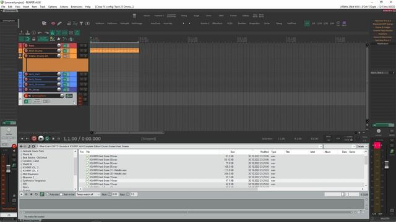Screen dimensions: 396x222
Task: Open the Actions menu
Action: point(64,7)
